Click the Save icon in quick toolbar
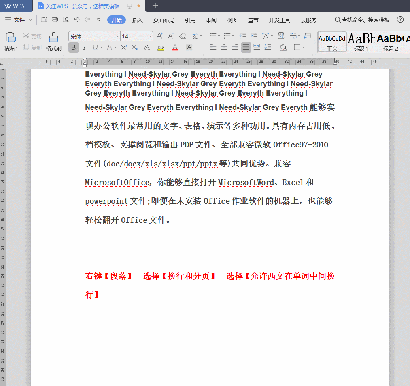This screenshot has height=386, width=410. [x=44, y=19]
